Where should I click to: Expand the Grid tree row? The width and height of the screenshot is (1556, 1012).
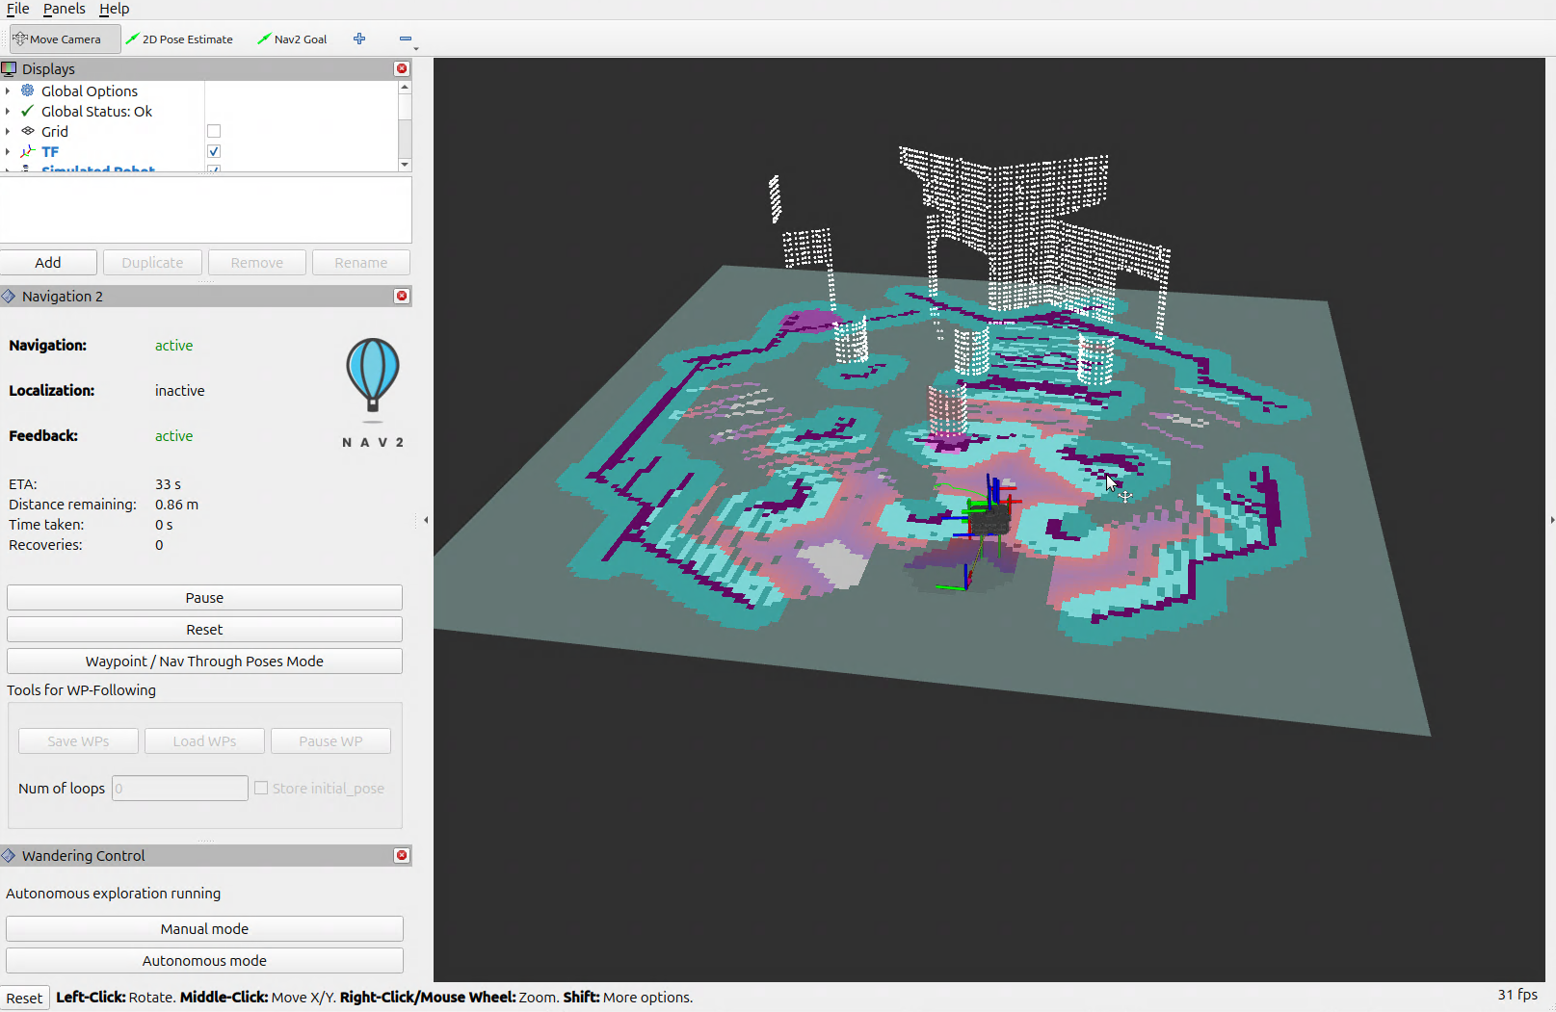pos(8,131)
